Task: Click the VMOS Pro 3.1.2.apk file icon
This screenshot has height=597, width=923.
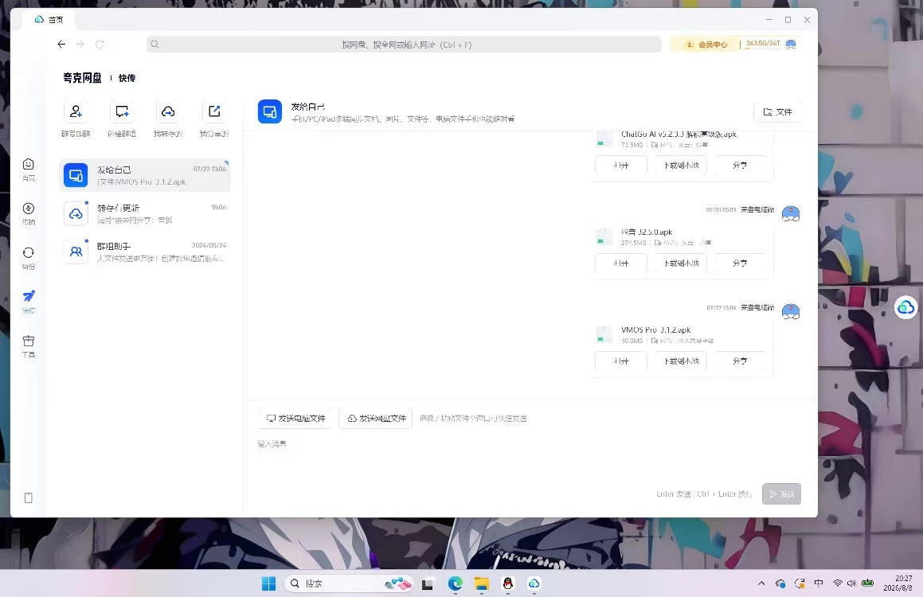Action: click(604, 334)
